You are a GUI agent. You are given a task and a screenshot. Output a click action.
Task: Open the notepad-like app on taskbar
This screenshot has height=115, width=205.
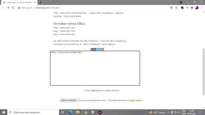coord(93,112)
